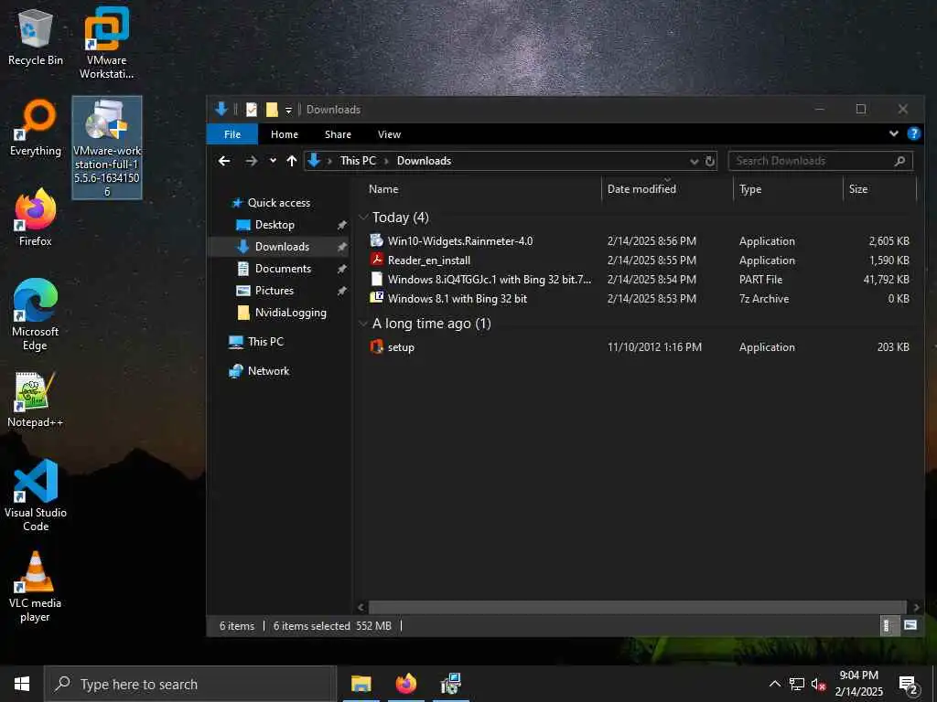Open the muted volume tray icon
This screenshot has height=702, width=937.
(x=819, y=685)
